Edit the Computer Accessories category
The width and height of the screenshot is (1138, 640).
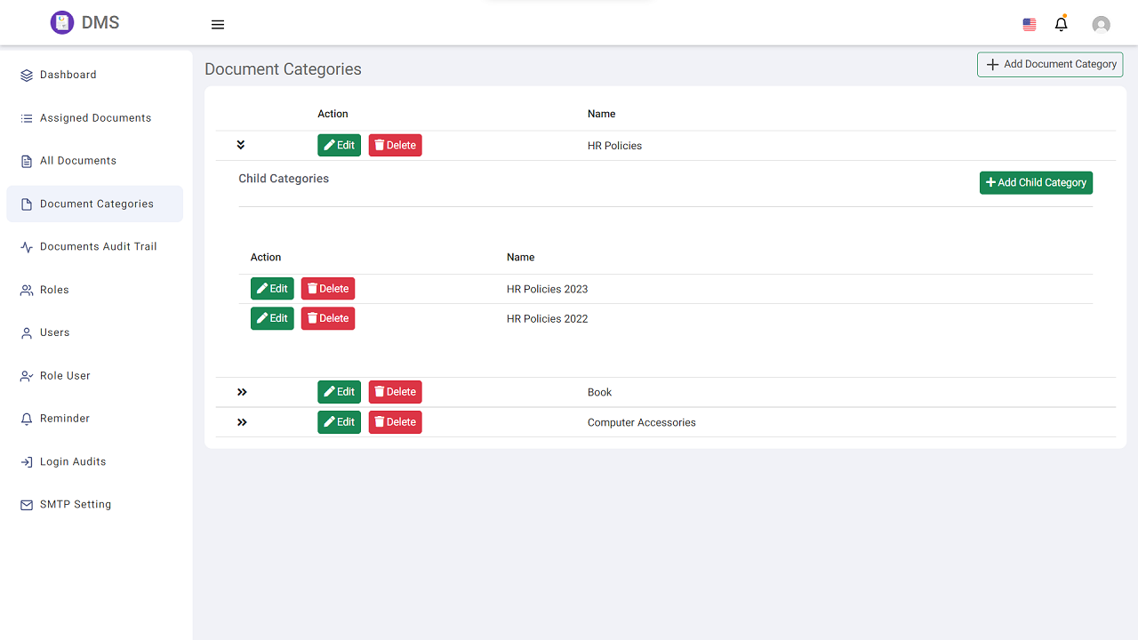[x=339, y=422]
